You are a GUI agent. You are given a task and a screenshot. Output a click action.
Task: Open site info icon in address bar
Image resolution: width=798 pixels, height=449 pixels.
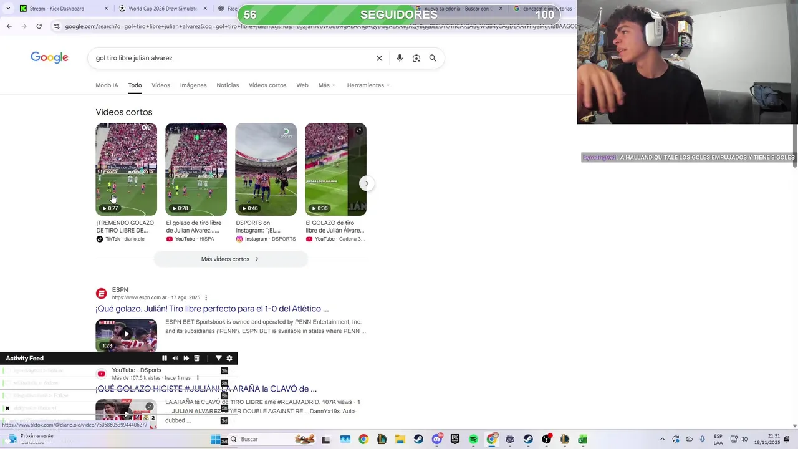point(57,26)
